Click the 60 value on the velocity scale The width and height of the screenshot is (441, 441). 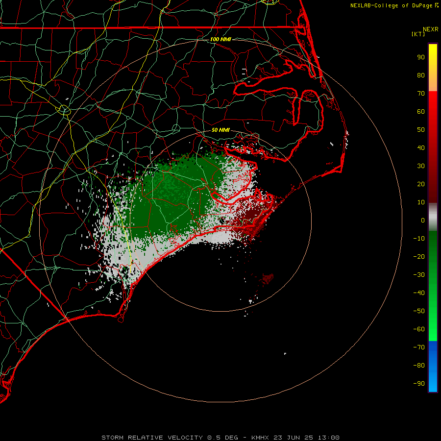coord(421,111)
